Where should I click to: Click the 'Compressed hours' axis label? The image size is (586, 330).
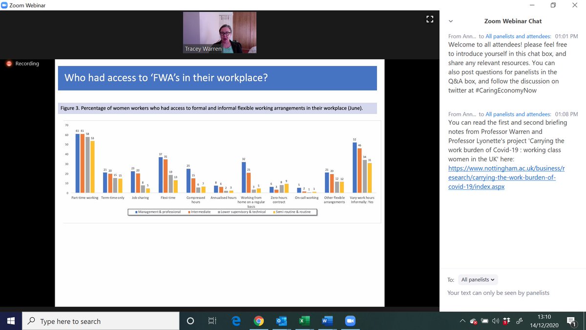195,199
